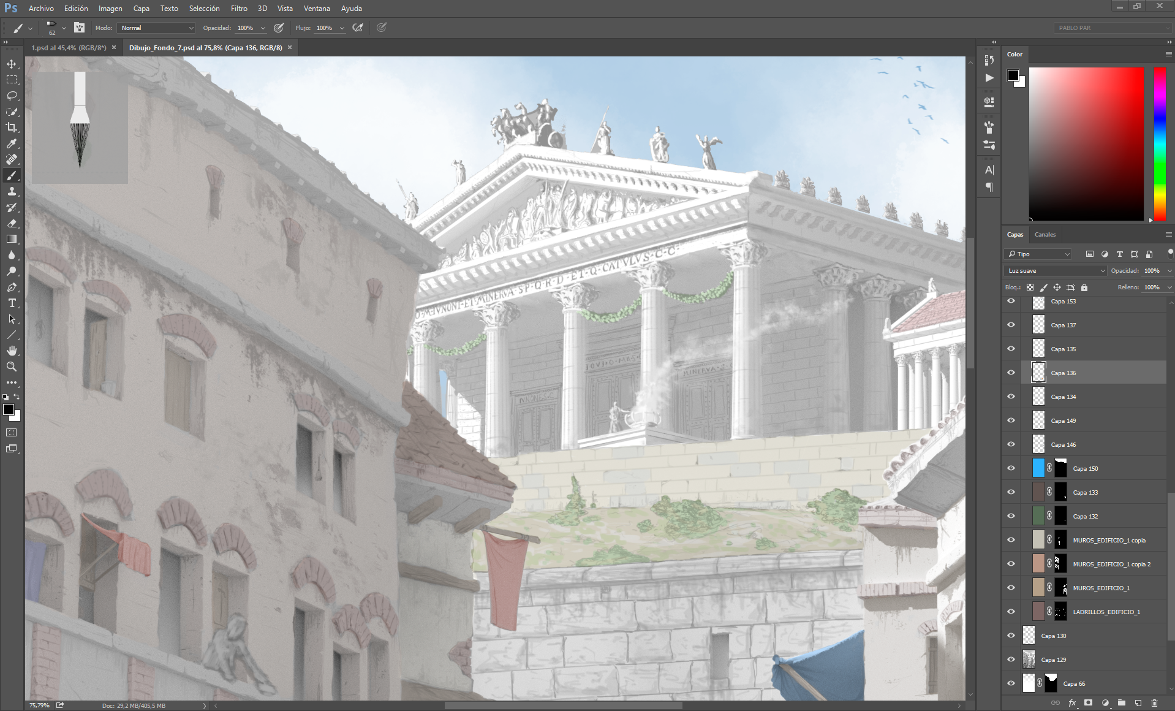The height and width of the screenshot is (711, 1175).
Task: Select the Eraser tool
Action: tap(12, 224)
